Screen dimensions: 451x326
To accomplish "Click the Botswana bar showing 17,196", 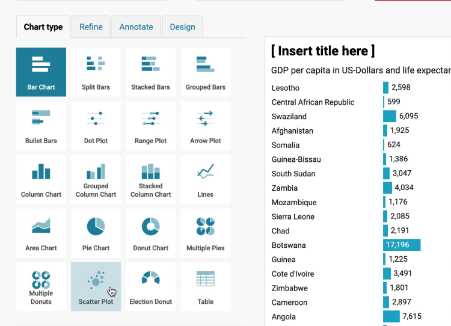I will [402, 245].
